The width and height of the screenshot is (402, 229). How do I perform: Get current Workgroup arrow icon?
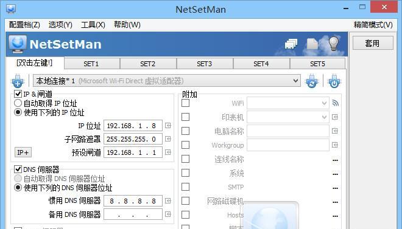335,145
